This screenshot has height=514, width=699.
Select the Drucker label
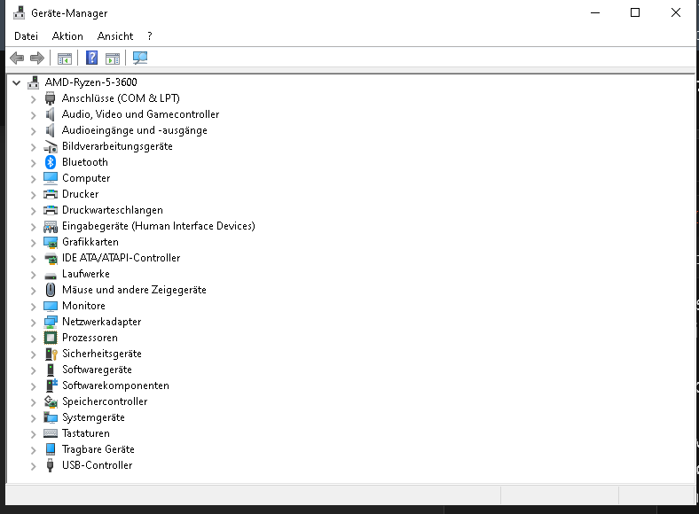80,194
